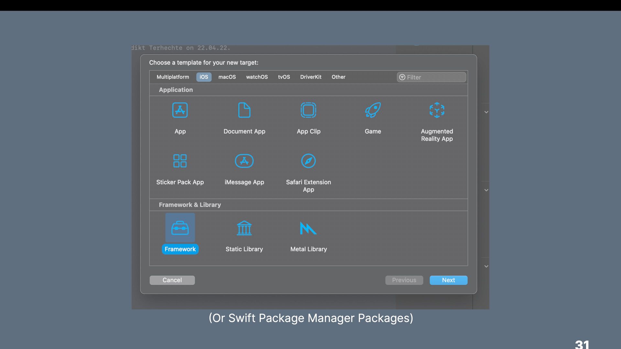Pick the Safari Extension App compass icon
621x349 pixels.
pyautogui.click(x=309, y=161)
